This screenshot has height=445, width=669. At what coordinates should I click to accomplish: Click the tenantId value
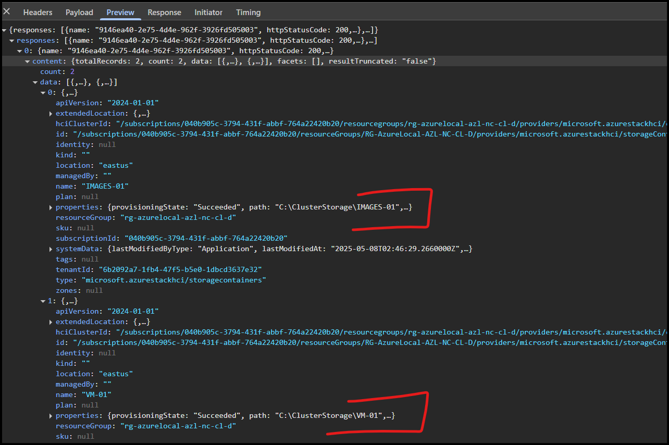180,270
